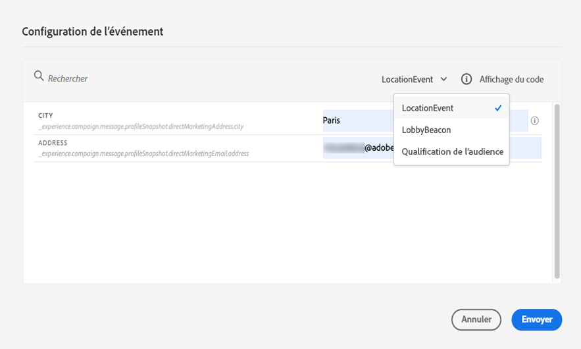The image size is (581, 349).
Task: Click the vertical scrollbar of the field list
Action: [x=557, y=191]
